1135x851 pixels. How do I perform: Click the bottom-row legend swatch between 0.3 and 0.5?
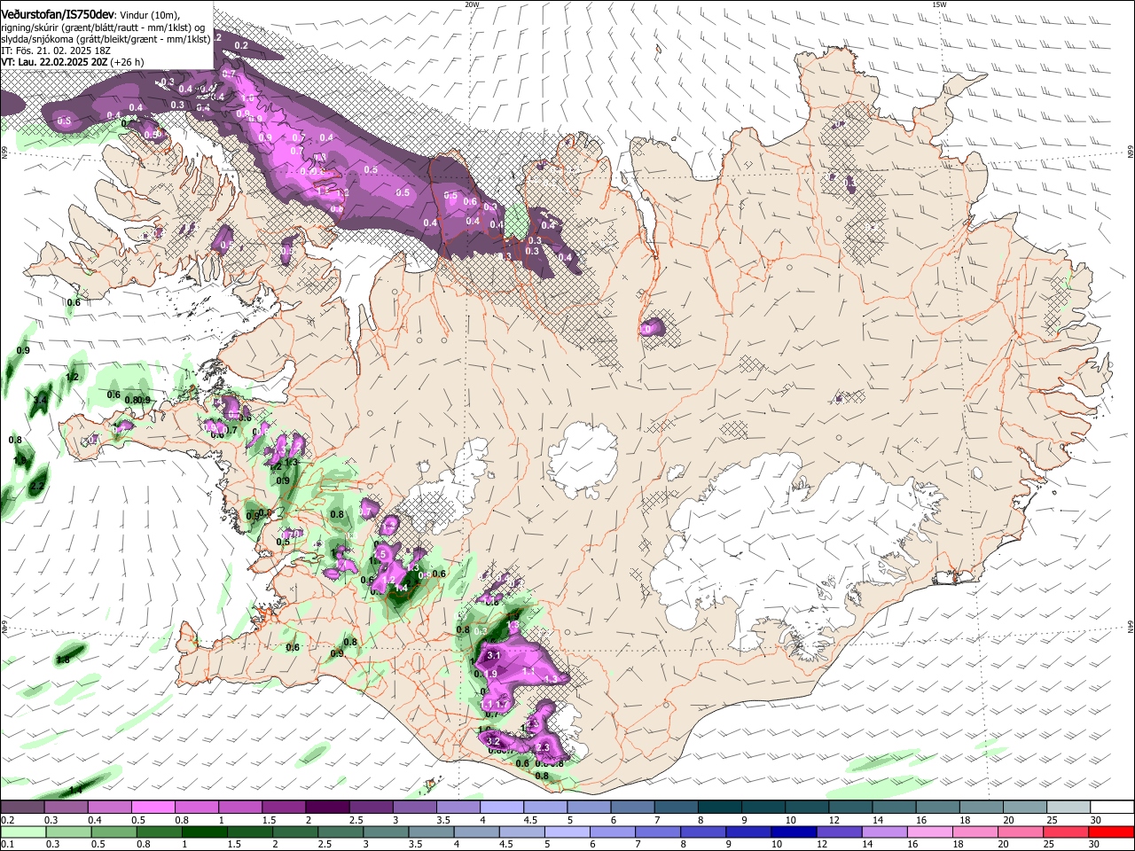coord(67,832)
